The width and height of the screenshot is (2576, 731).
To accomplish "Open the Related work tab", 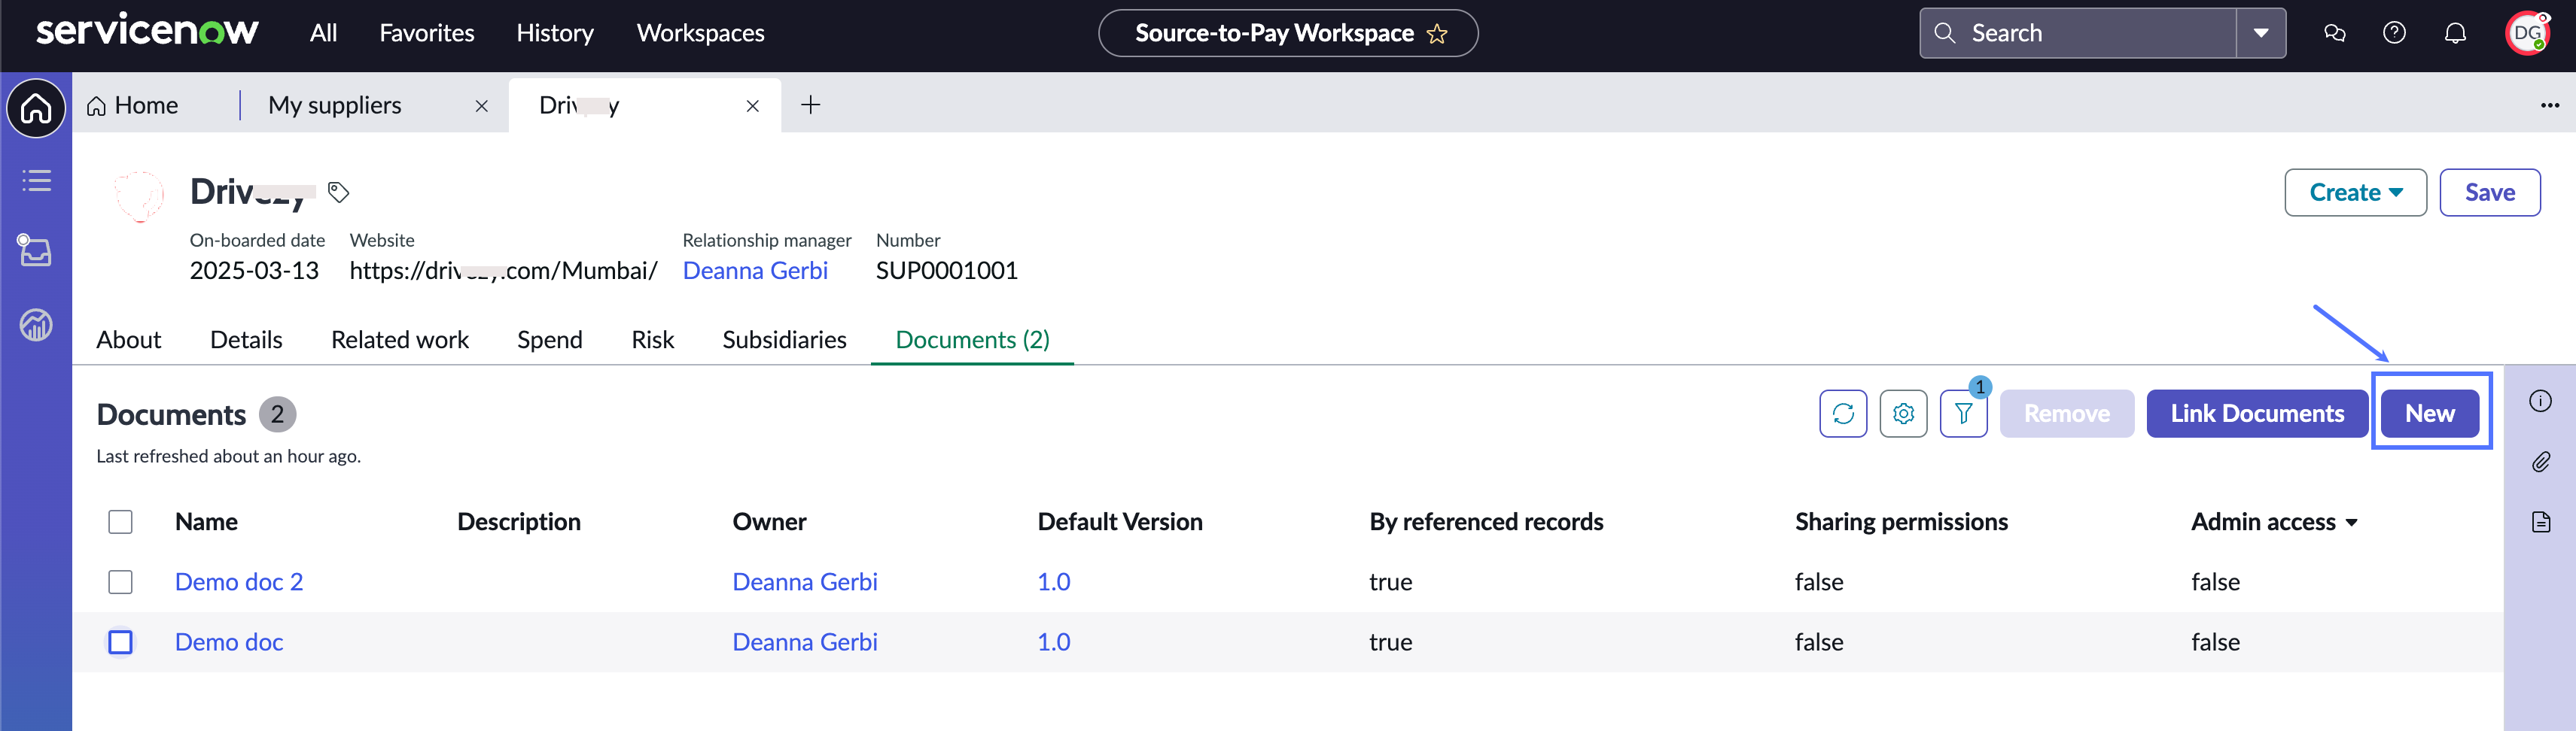I will [400, 339].
